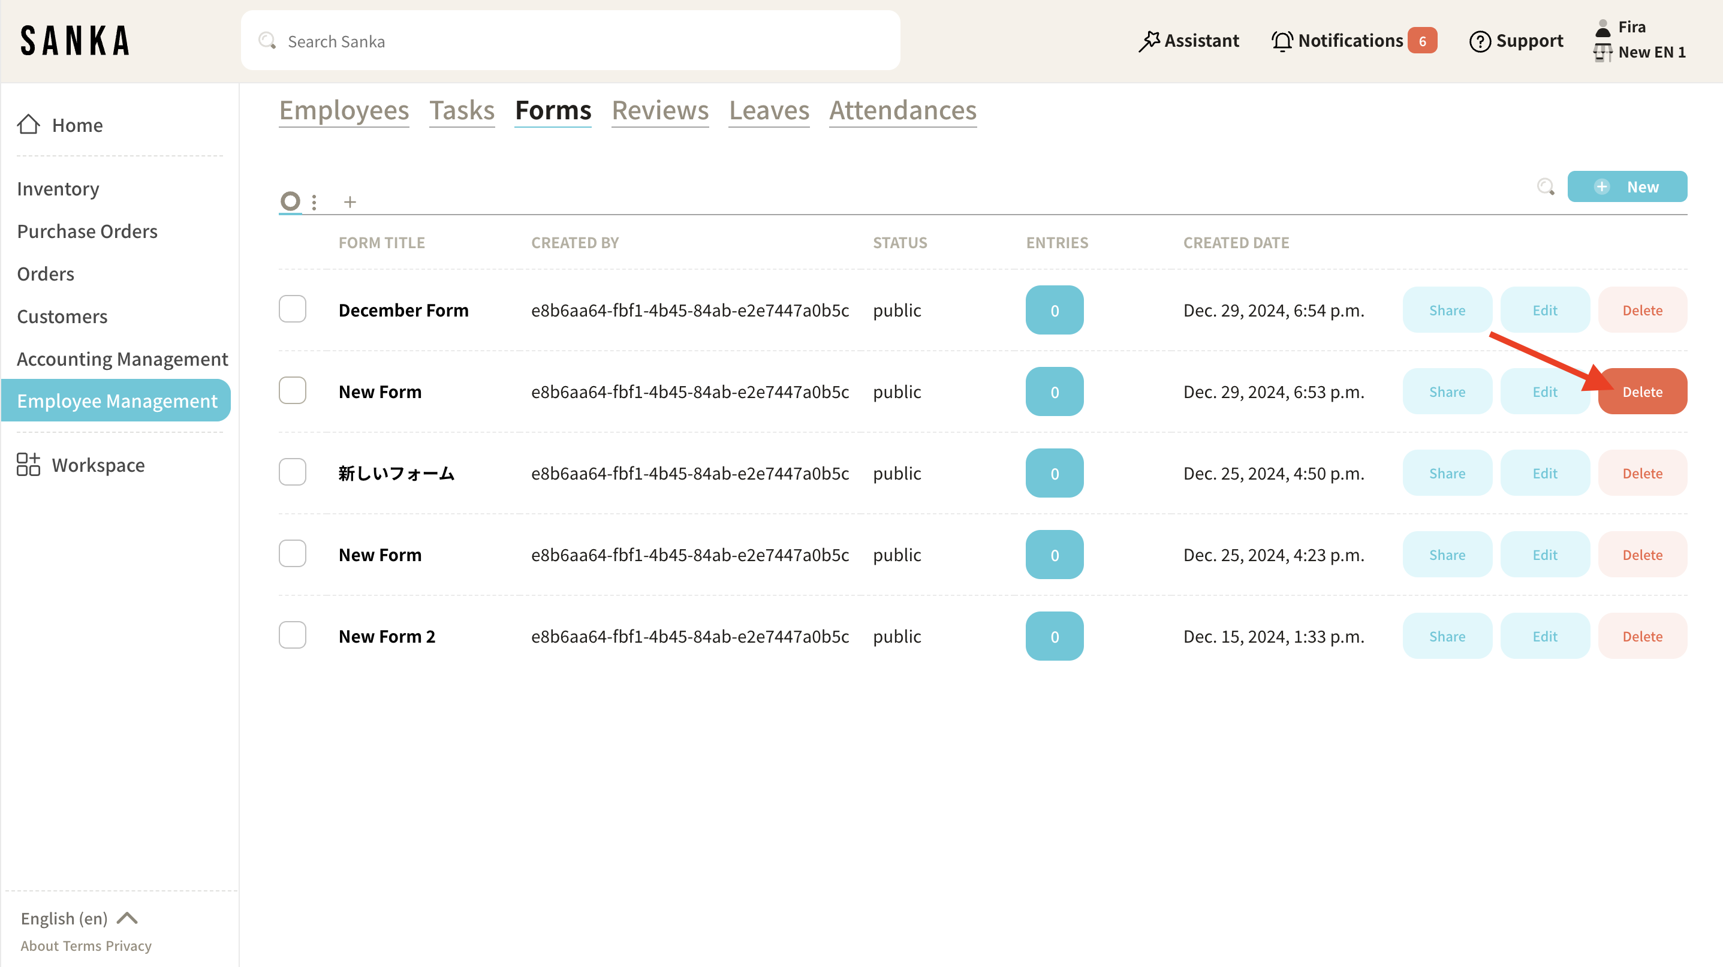The height and width of the screenshot is (967, 1723).
Task: Open the Attendances tab
Action: pyautogui.click(x=902, y=110)
